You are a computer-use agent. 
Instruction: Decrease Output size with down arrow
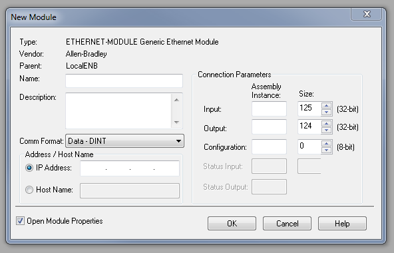tap(326, 130)
